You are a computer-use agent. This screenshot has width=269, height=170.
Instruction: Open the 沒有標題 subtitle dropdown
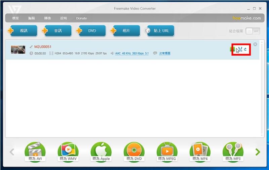165,53
